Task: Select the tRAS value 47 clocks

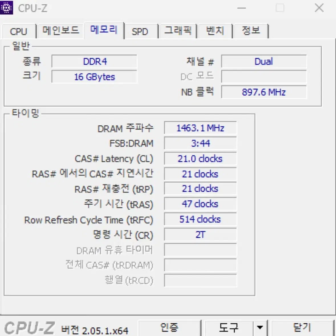Action: click(200, 204)
